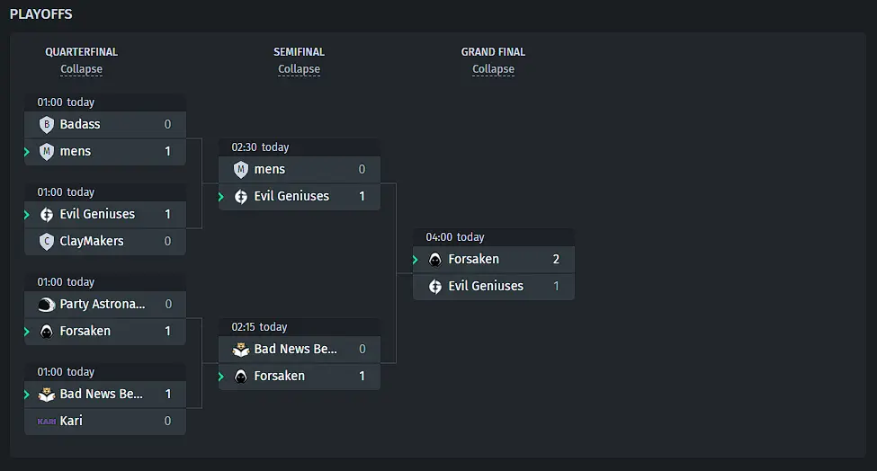Click the Badass team shield icon
Viewport: 877px width, 471px height.
pos(47,124)
